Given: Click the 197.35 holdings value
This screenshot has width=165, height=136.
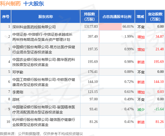Looking at the screenshot, I should click(x=93, y=49).
